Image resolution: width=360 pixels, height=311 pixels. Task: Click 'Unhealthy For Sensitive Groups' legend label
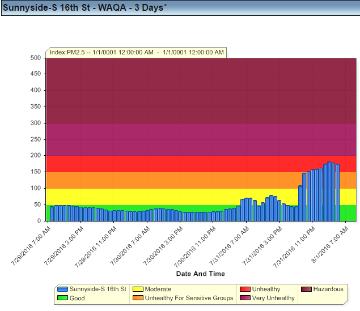click(x=189, y=298)
